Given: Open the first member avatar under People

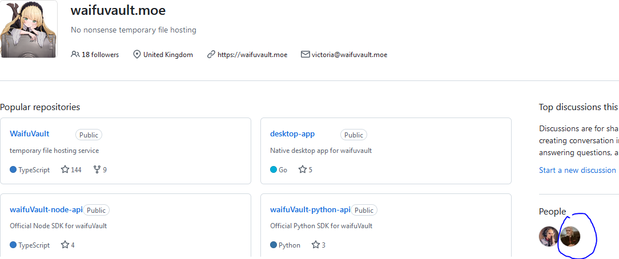Looking at the screenshot, I should 549,237.
